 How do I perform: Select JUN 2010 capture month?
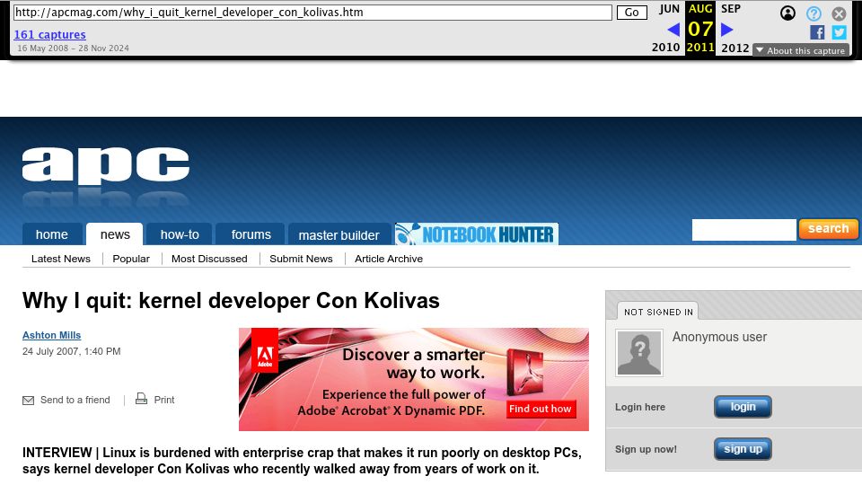[x=666, y=28]
